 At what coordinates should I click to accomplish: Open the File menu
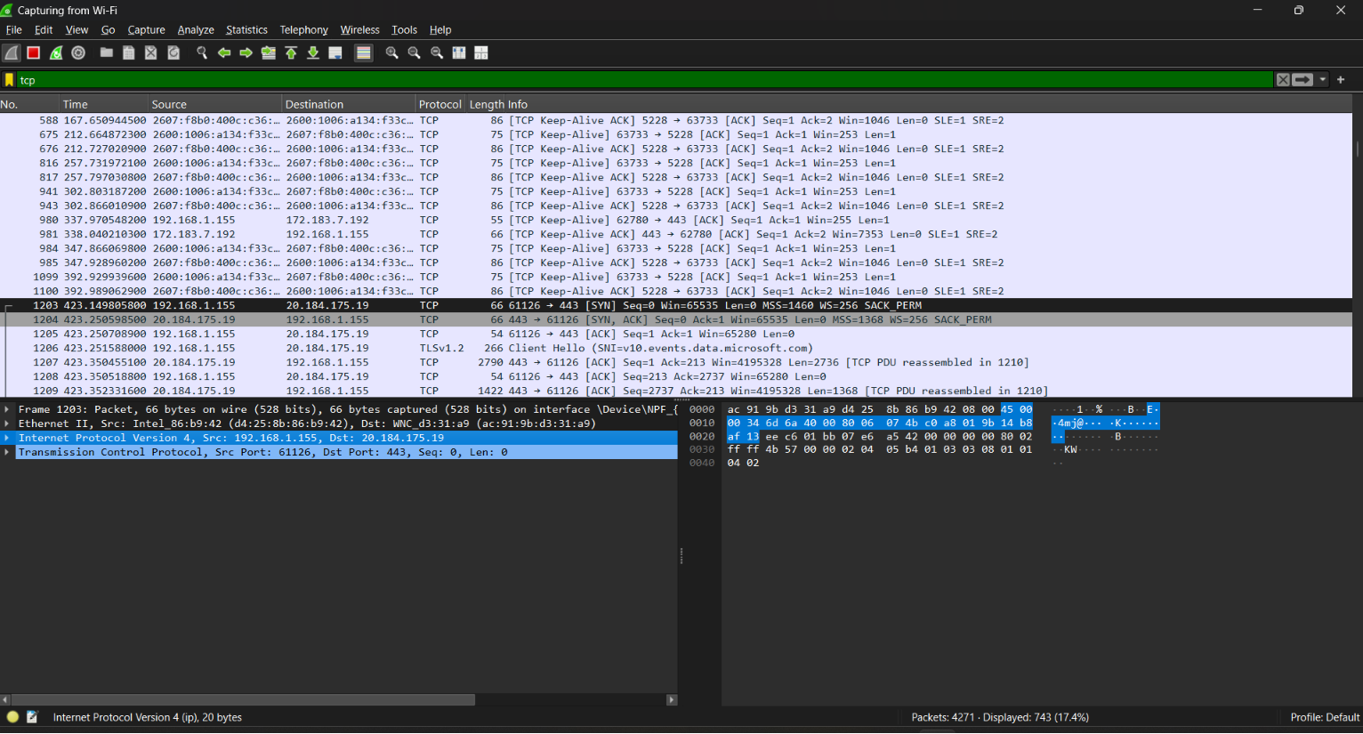click(x=14, y=29)
